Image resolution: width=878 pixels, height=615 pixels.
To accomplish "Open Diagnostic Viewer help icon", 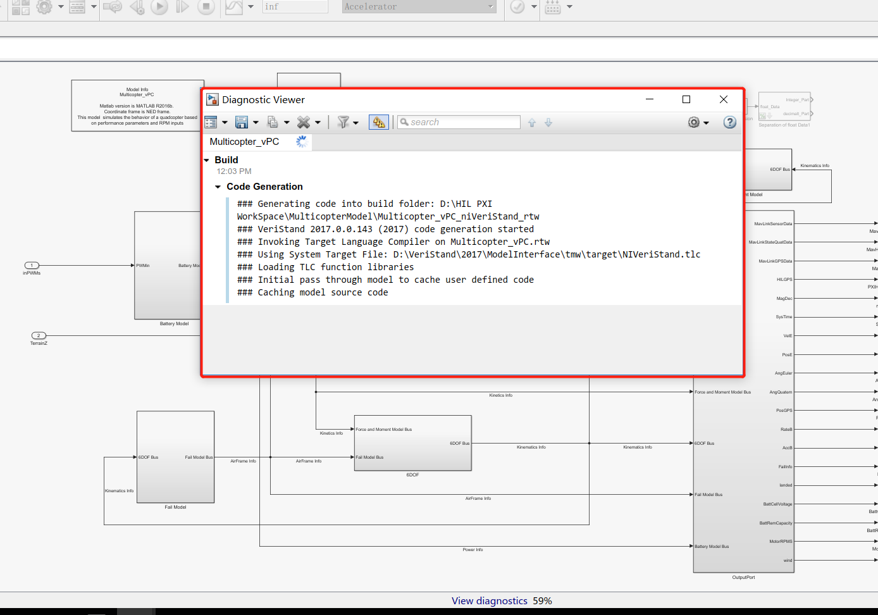I will point(729,122).
